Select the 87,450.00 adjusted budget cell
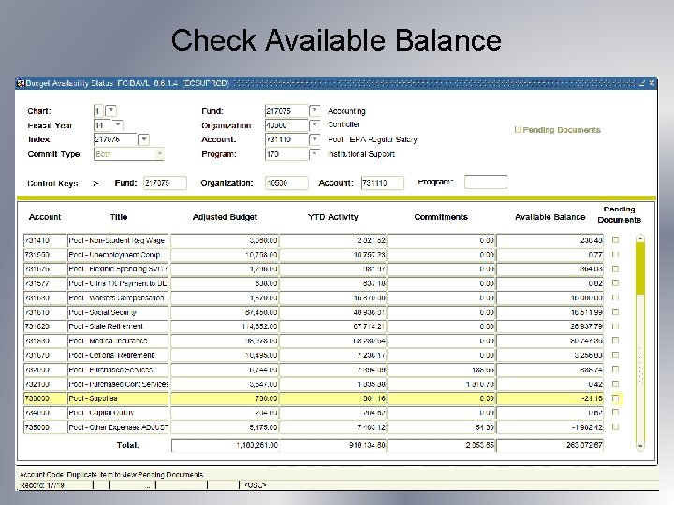 click(226, 312)
